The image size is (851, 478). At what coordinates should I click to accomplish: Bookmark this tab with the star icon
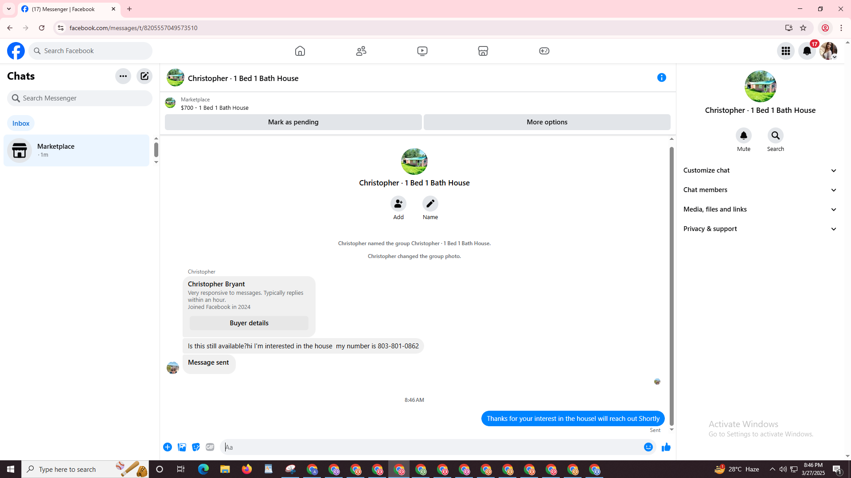(x=803, y=28)
